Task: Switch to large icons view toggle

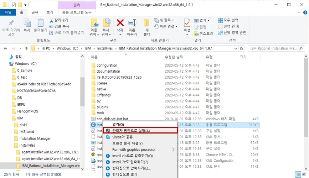Action: [304, 175]
